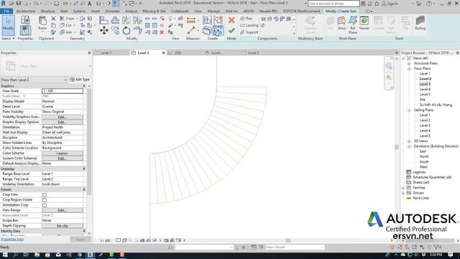Viewport: 460px width, 259px height.
Task: Click the Cope geometry tool
Action: (x=67, y=18)
